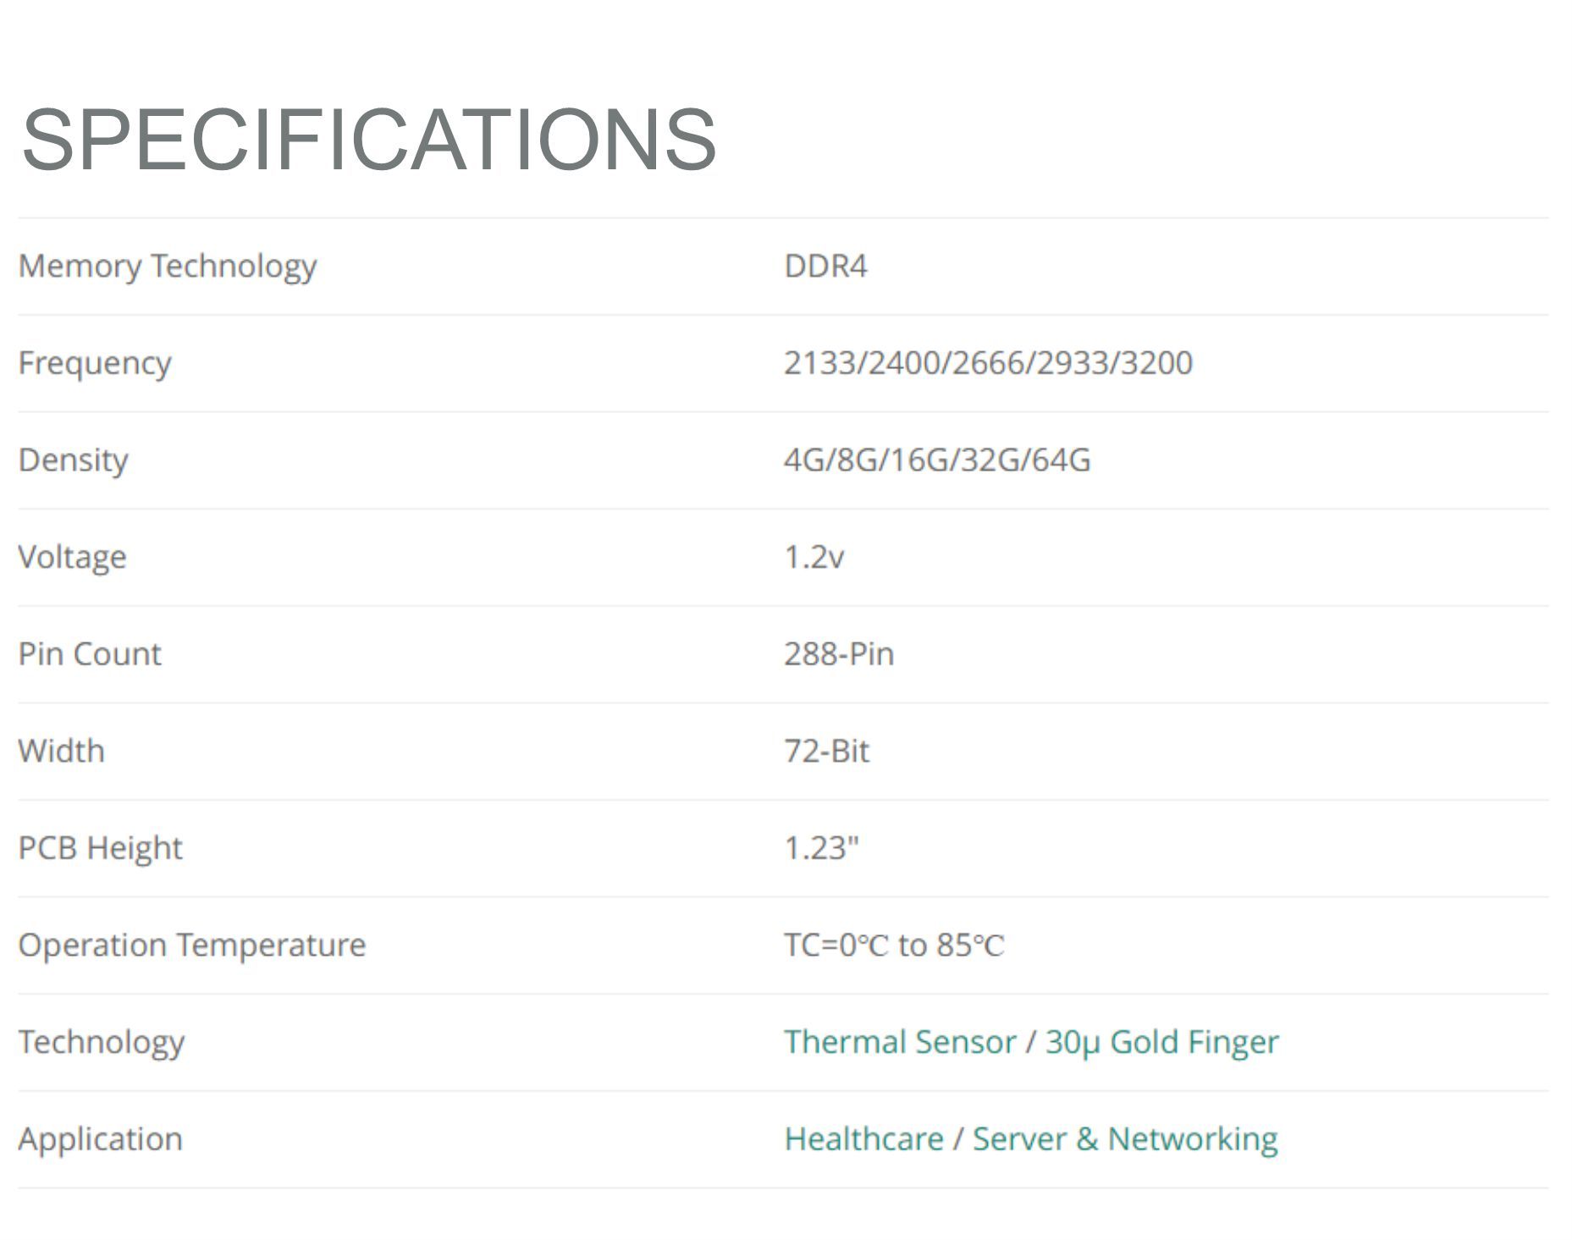1572x1240 pixels.
Task: Open the Thermal Sensor / 30µ Gold Finger link
Action: (1031, 1042)
